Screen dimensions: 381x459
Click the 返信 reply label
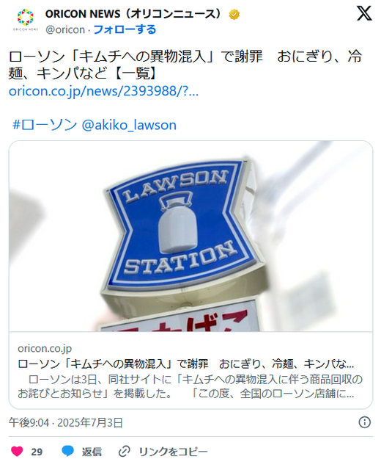click(92, 452)
